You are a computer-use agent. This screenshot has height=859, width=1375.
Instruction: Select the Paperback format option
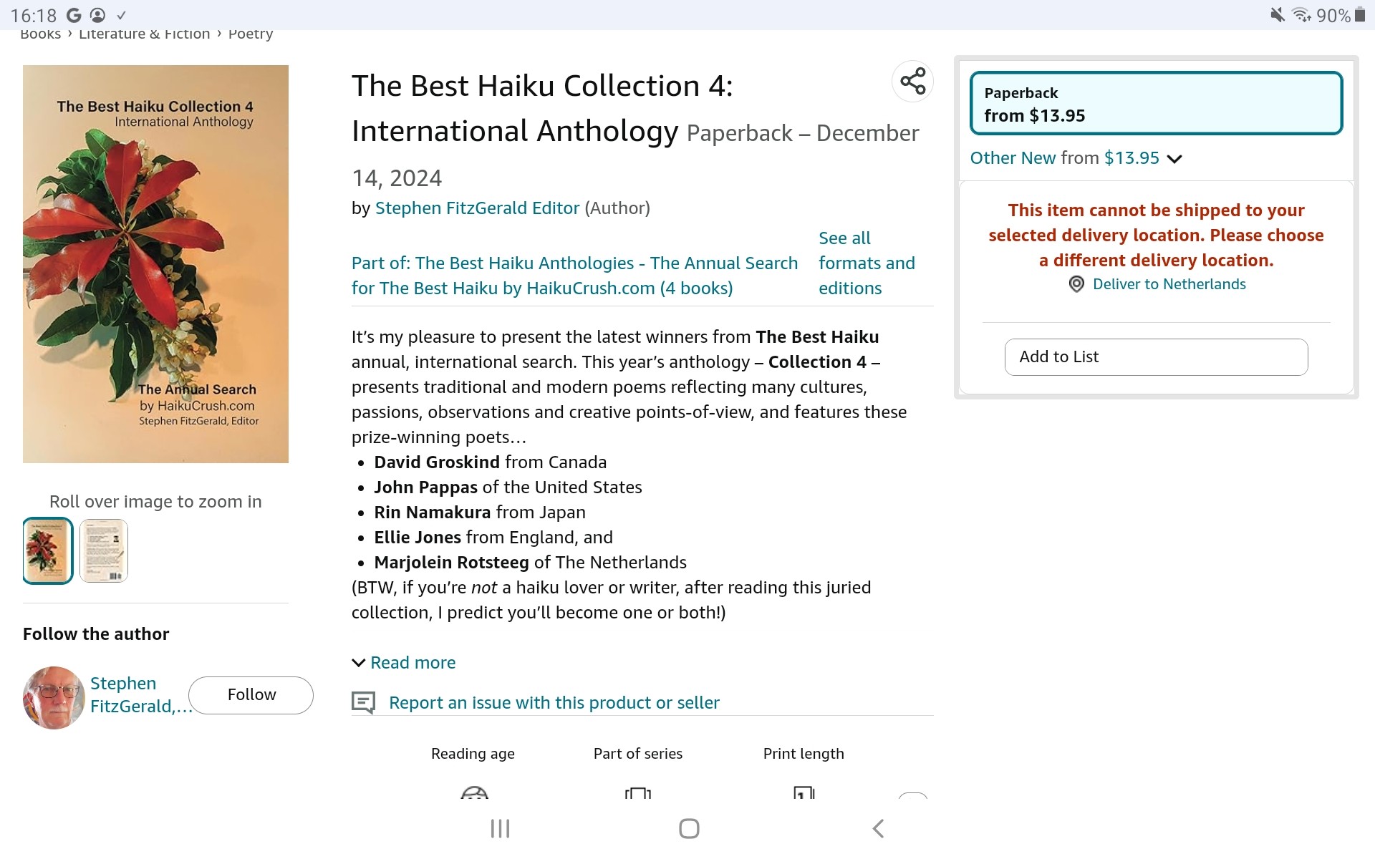1155,104
